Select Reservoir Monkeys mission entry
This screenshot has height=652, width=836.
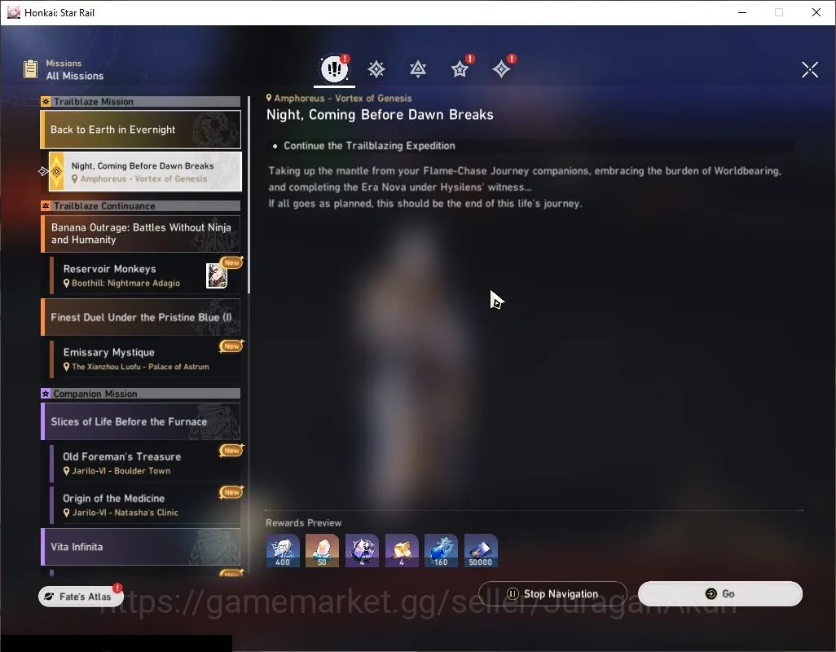tap(146, 275)
